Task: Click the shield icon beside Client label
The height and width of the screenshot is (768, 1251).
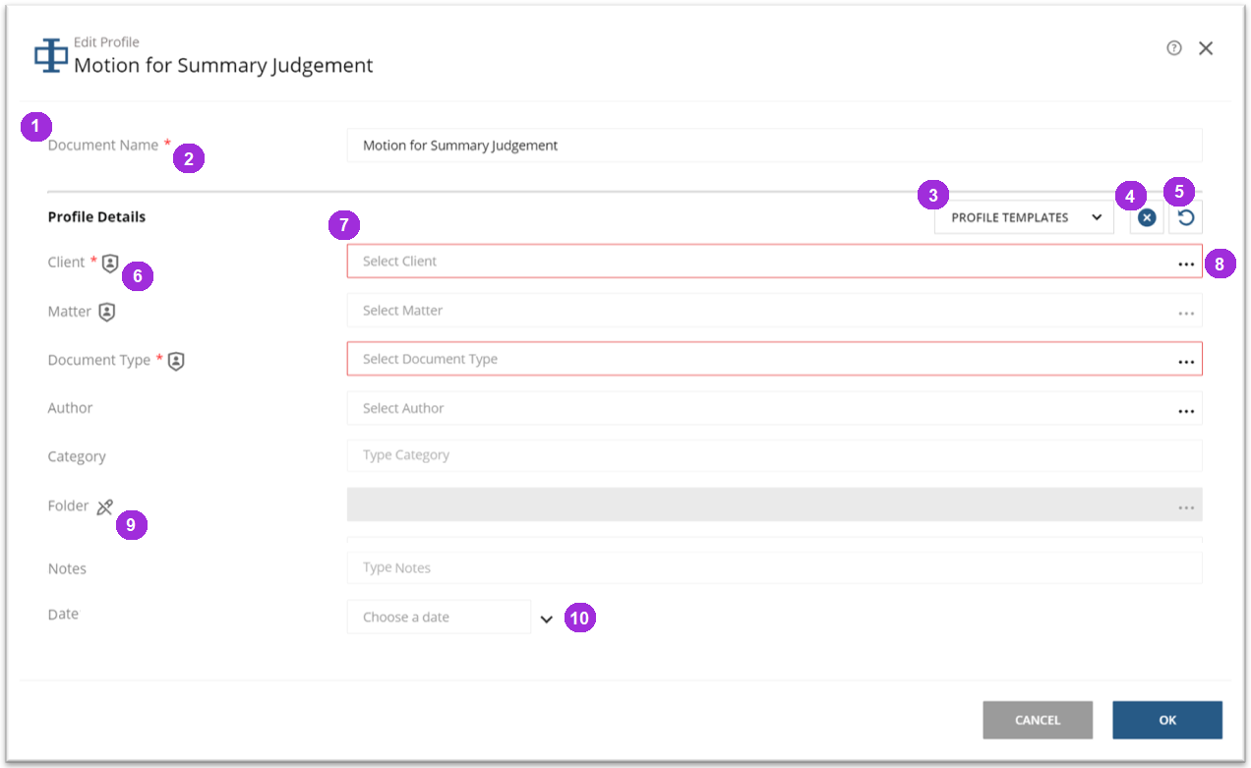Action: 110,263
